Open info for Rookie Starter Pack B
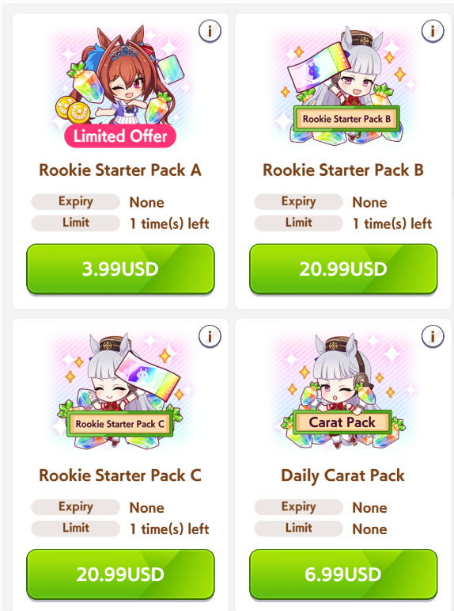 tap(433, 31)
